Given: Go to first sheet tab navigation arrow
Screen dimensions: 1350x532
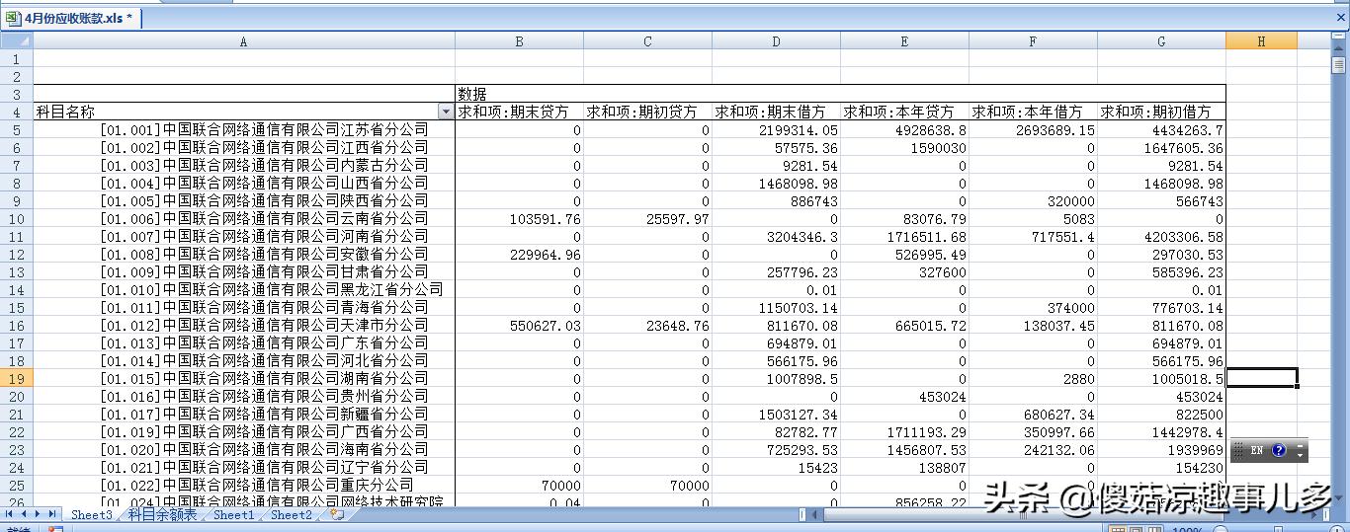Looking at the screenshot, I should click(9, 514).
